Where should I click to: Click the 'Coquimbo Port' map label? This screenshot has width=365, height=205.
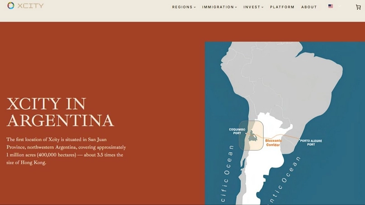point(237,131)
